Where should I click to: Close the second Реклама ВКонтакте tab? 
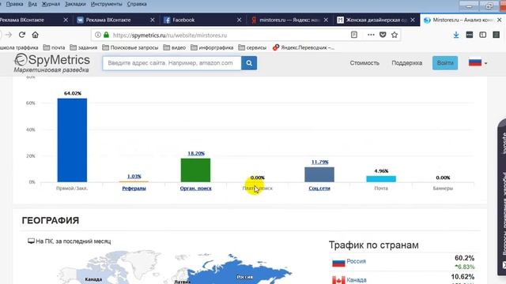(153, 20)
